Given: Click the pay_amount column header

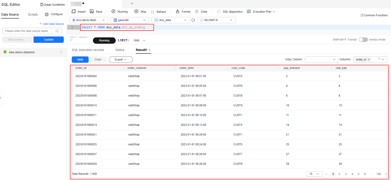Looking at the screenshot, I should pyautogui.click(x=292, y=68).
